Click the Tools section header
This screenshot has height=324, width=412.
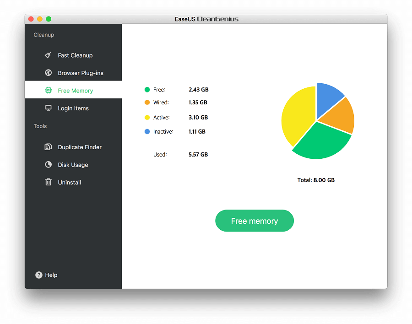tap(40, 126)
